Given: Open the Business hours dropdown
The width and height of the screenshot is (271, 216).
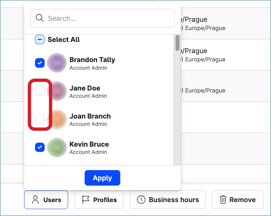Looking at the screenshot, I should point(168,199).
